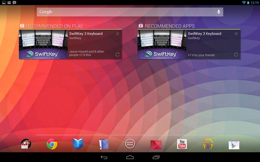Screen dimensions: 260x162
Task: Tap the message notification icon in status bar
Action: [15, 2]
